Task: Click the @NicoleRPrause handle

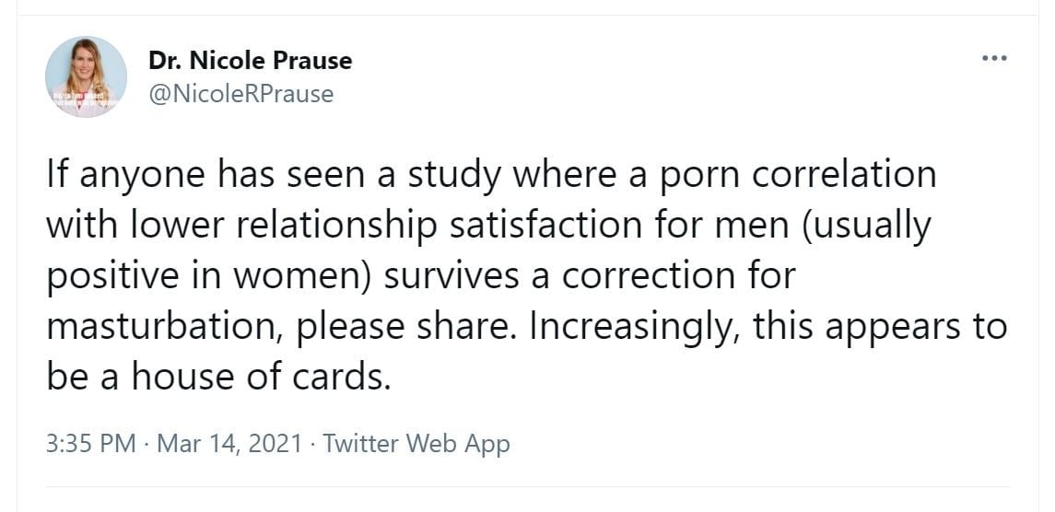Action: click(x=240, y=94)
